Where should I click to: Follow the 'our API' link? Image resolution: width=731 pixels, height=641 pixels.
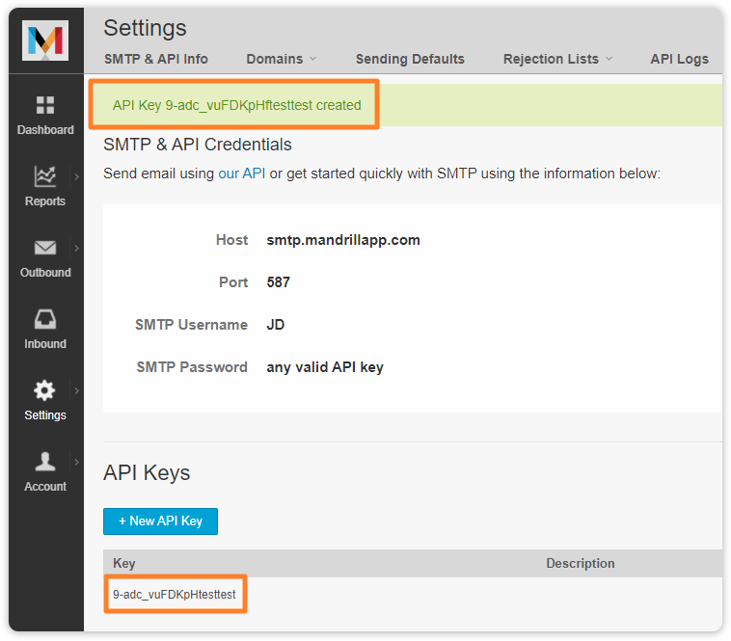pos(241,174)
